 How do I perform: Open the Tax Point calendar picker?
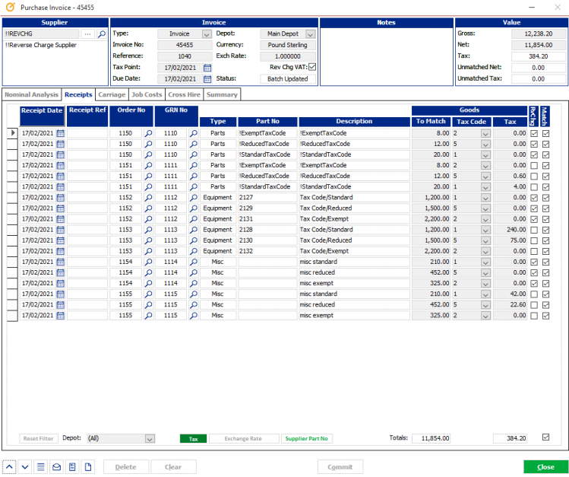[x=207, y=68]
